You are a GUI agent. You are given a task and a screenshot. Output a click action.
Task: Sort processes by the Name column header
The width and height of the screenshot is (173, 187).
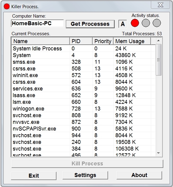[41, 41]
